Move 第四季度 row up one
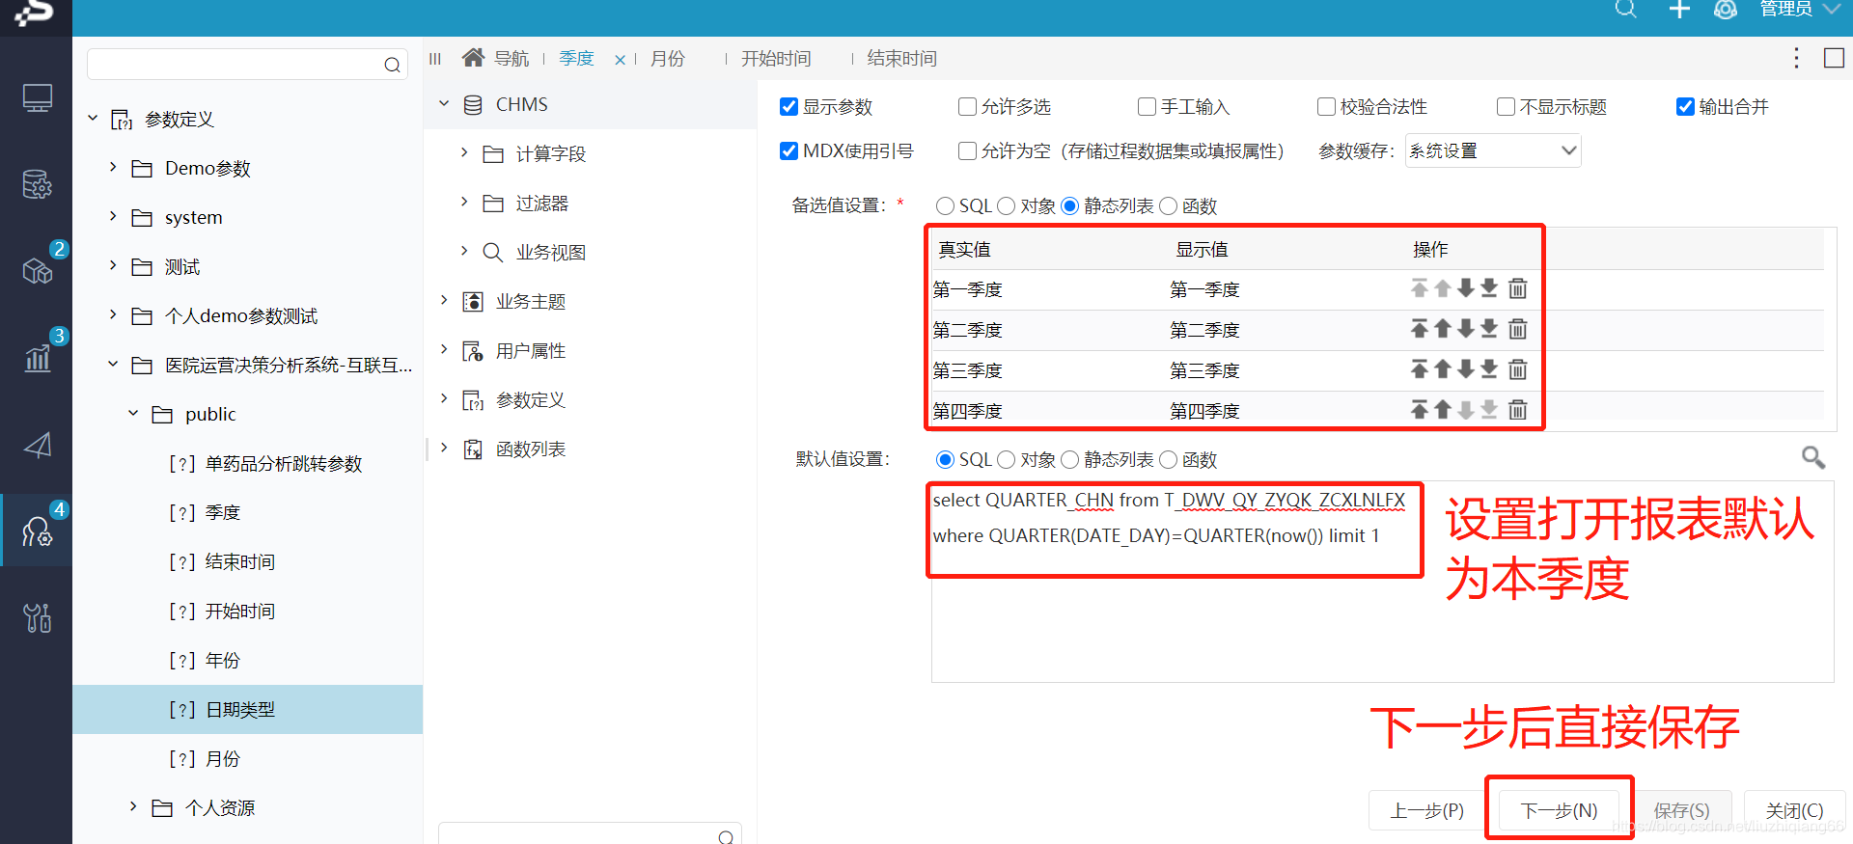The height and width of the screenshot is (844, 1853). [1443, 410]
